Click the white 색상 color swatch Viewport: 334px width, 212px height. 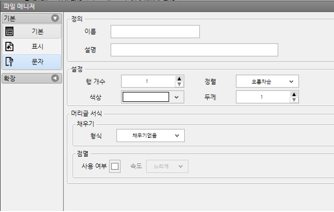pos(146,97)
